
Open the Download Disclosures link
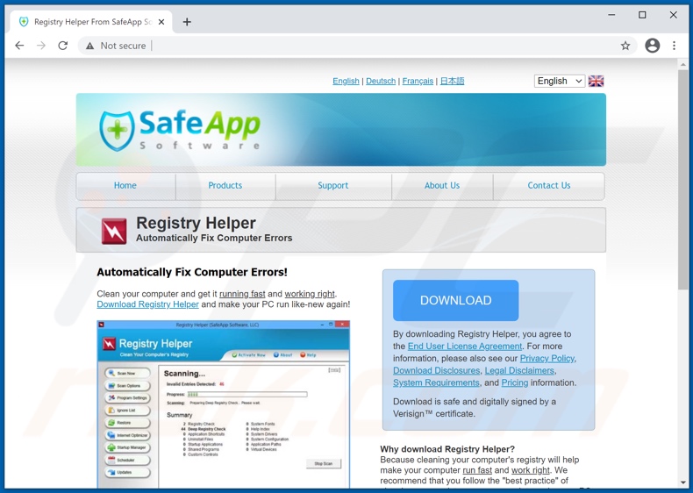pos(436,370)
